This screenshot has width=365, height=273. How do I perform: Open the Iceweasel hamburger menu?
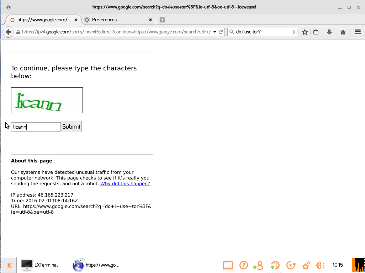358,32
